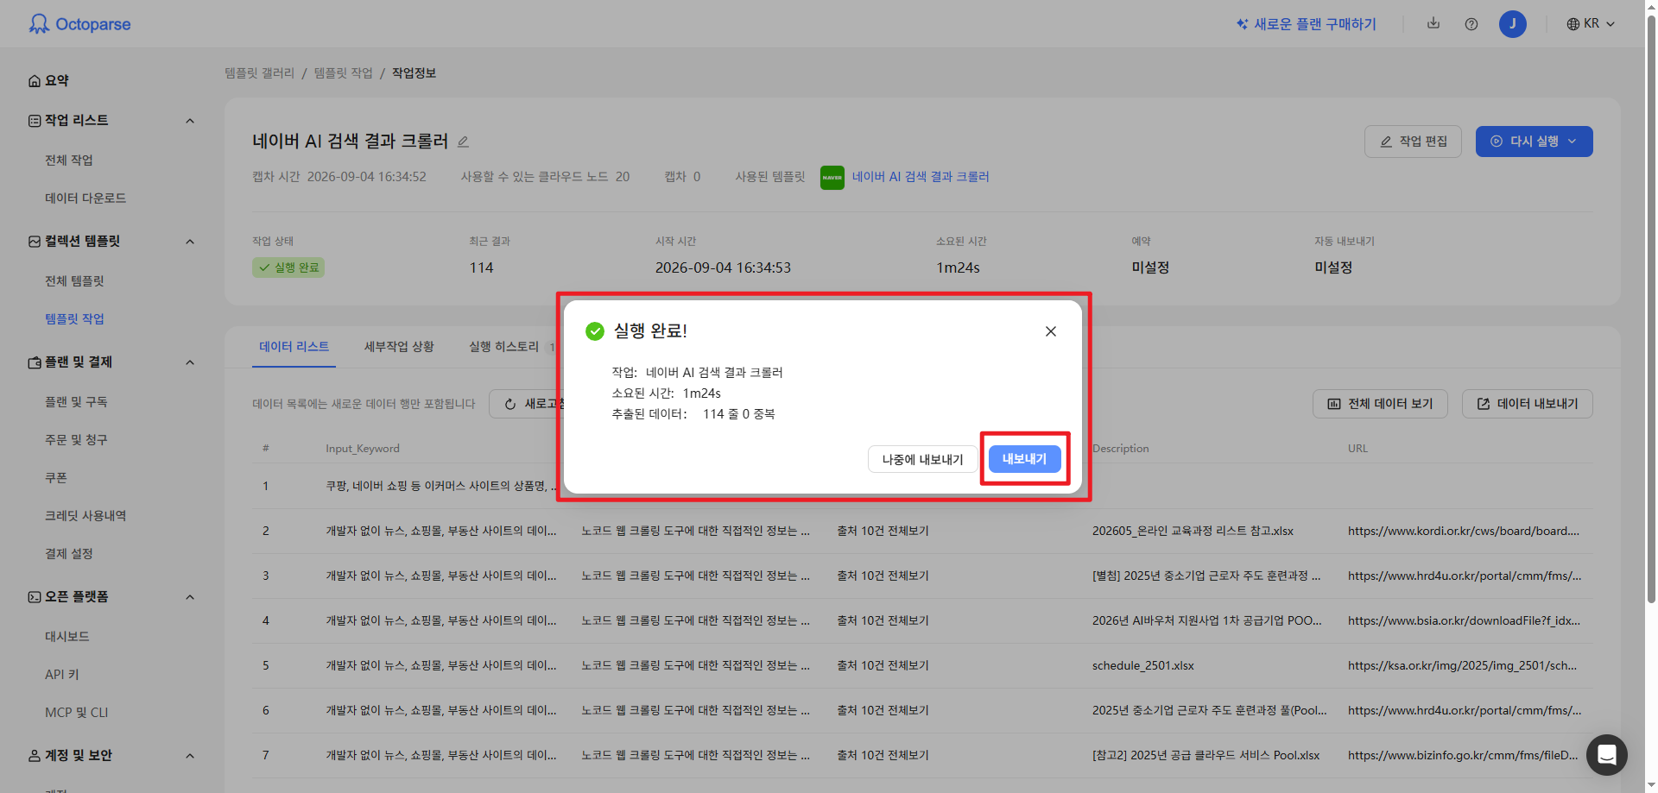1658x793 pixels.
Task: Go to 요약 in the sidebar
Action: pyautogui.click(x=48, y=80)
